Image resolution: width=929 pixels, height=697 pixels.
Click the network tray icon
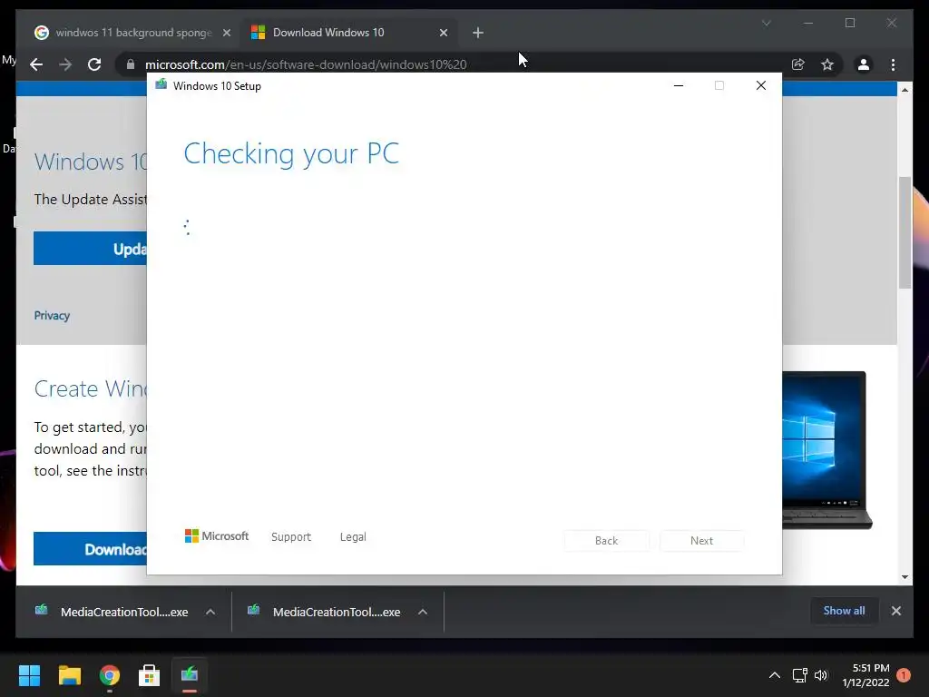[800, 675]
